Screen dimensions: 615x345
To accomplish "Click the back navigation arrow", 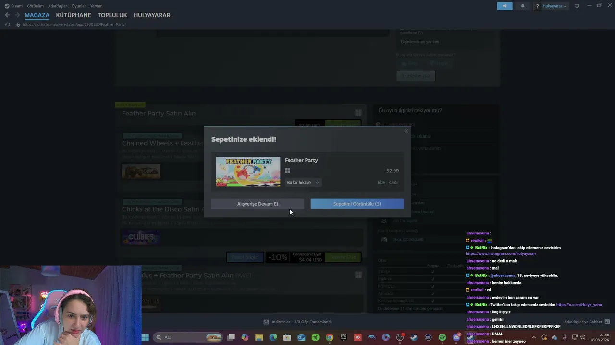I will (x=7, y=15).
